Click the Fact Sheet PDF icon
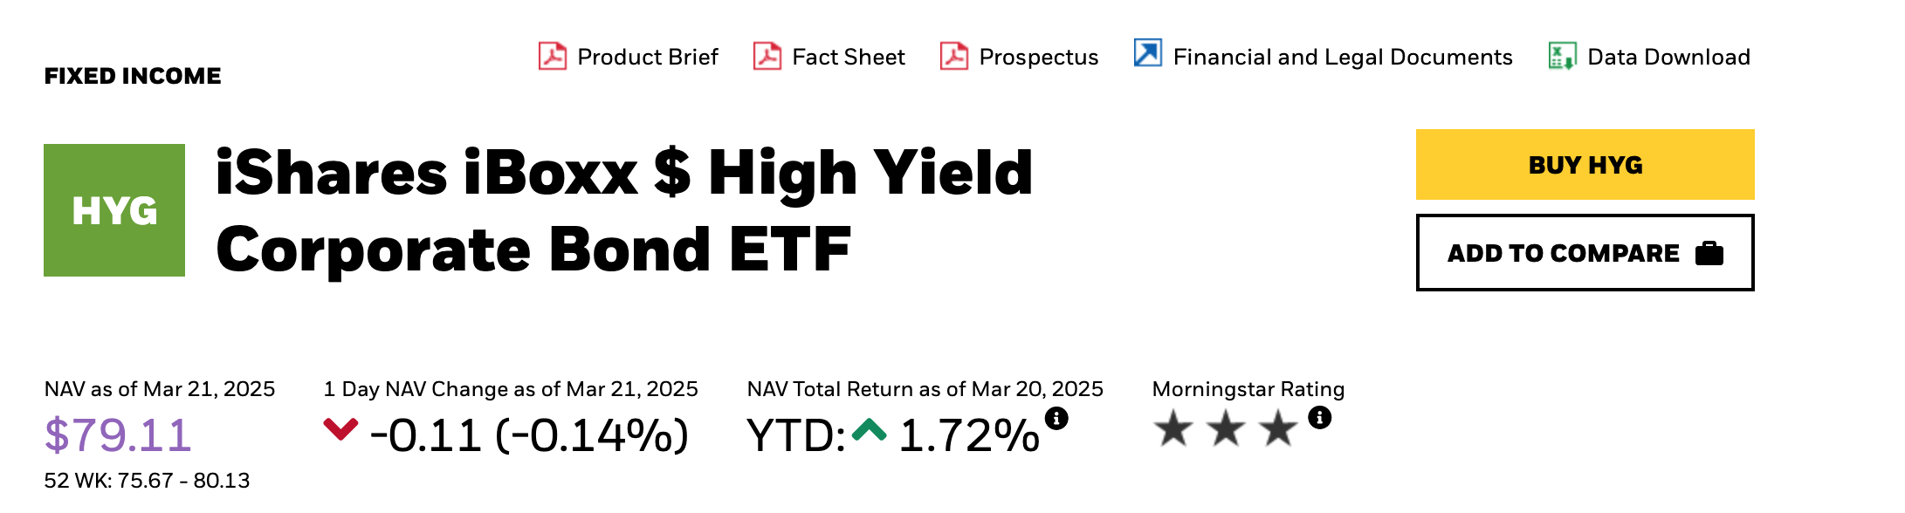 pos(767,56)
